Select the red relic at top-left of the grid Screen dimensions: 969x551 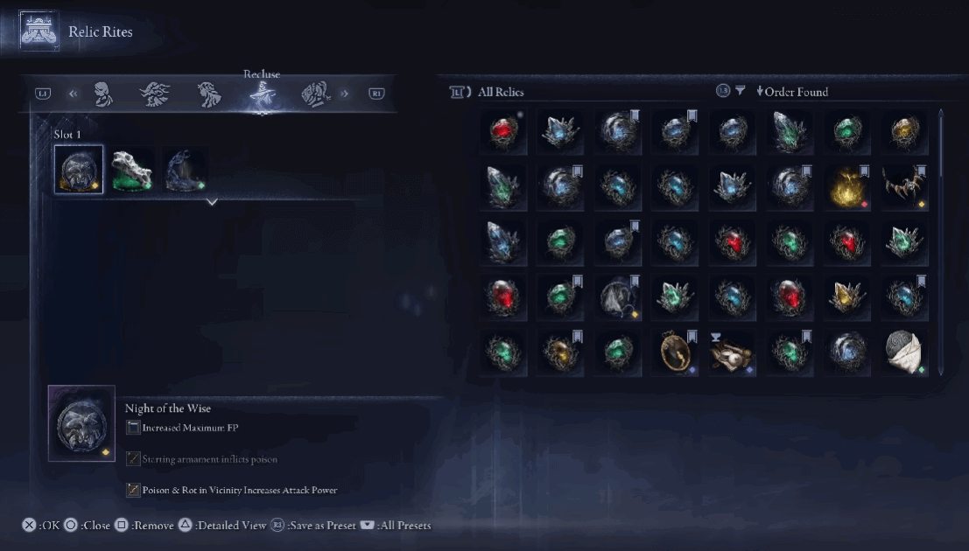click(x=503, y=131)
